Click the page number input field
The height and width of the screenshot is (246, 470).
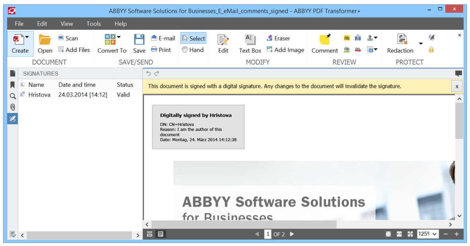pos(267,234)
